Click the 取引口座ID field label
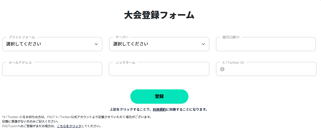The height and width of the screenshot is (136, 321). coord(231,37)
